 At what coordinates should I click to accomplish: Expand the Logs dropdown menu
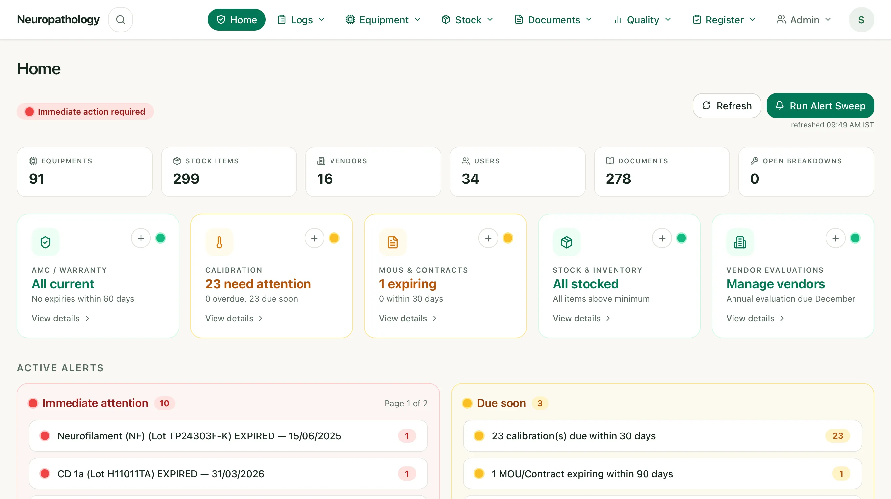(301, 20)
